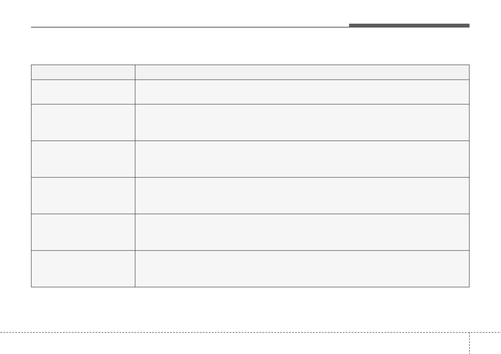This screenshot has height=354, width=501.
Task: Click the wide cell in the first body row
Action: click(302, 92)
